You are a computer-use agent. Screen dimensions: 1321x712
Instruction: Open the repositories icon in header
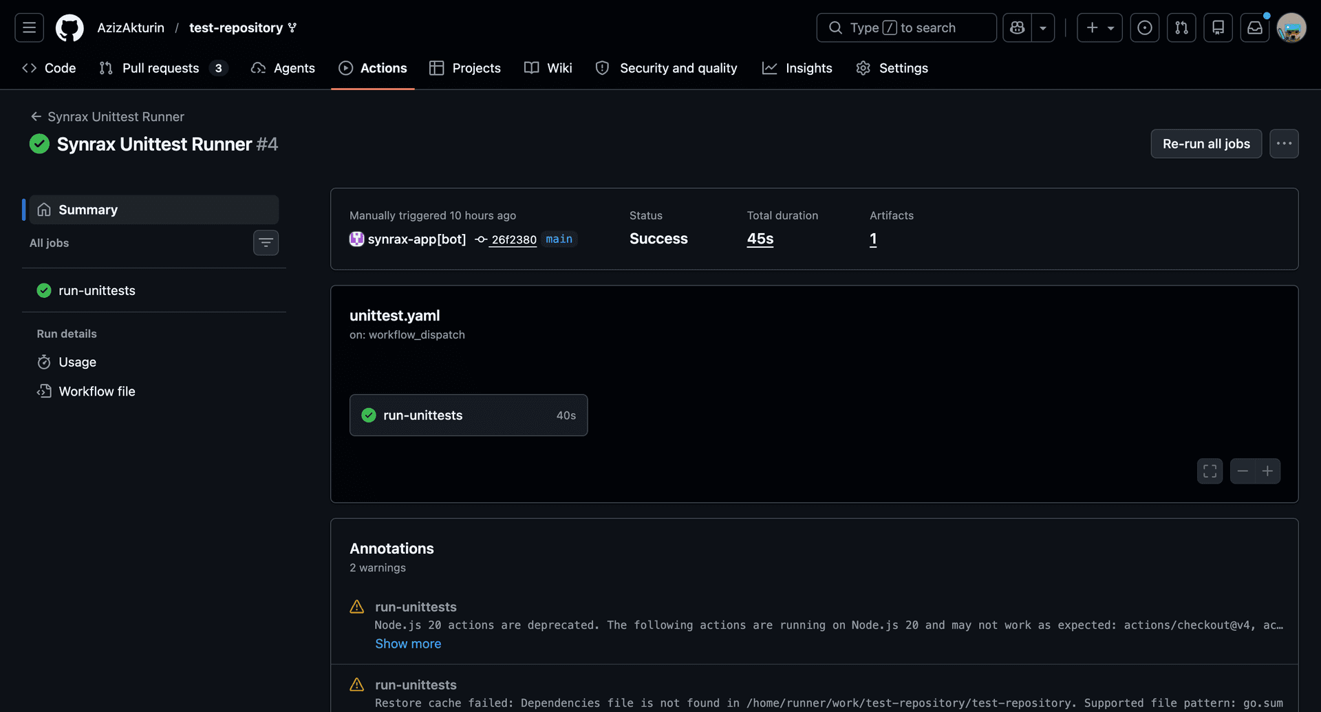click(x=1218, y=28)
